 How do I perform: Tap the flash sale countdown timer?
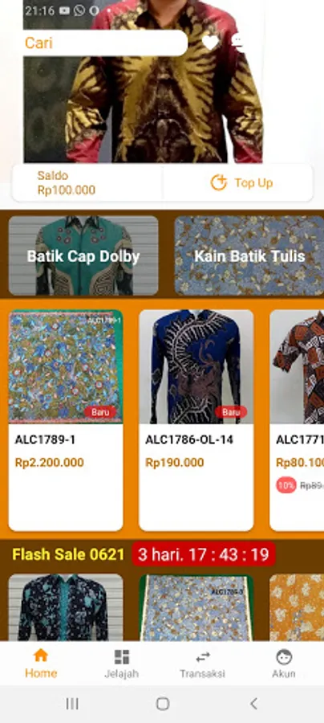click(204, 554)
